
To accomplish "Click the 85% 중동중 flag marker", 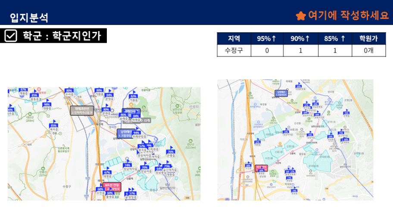I will tap(34, 96).
